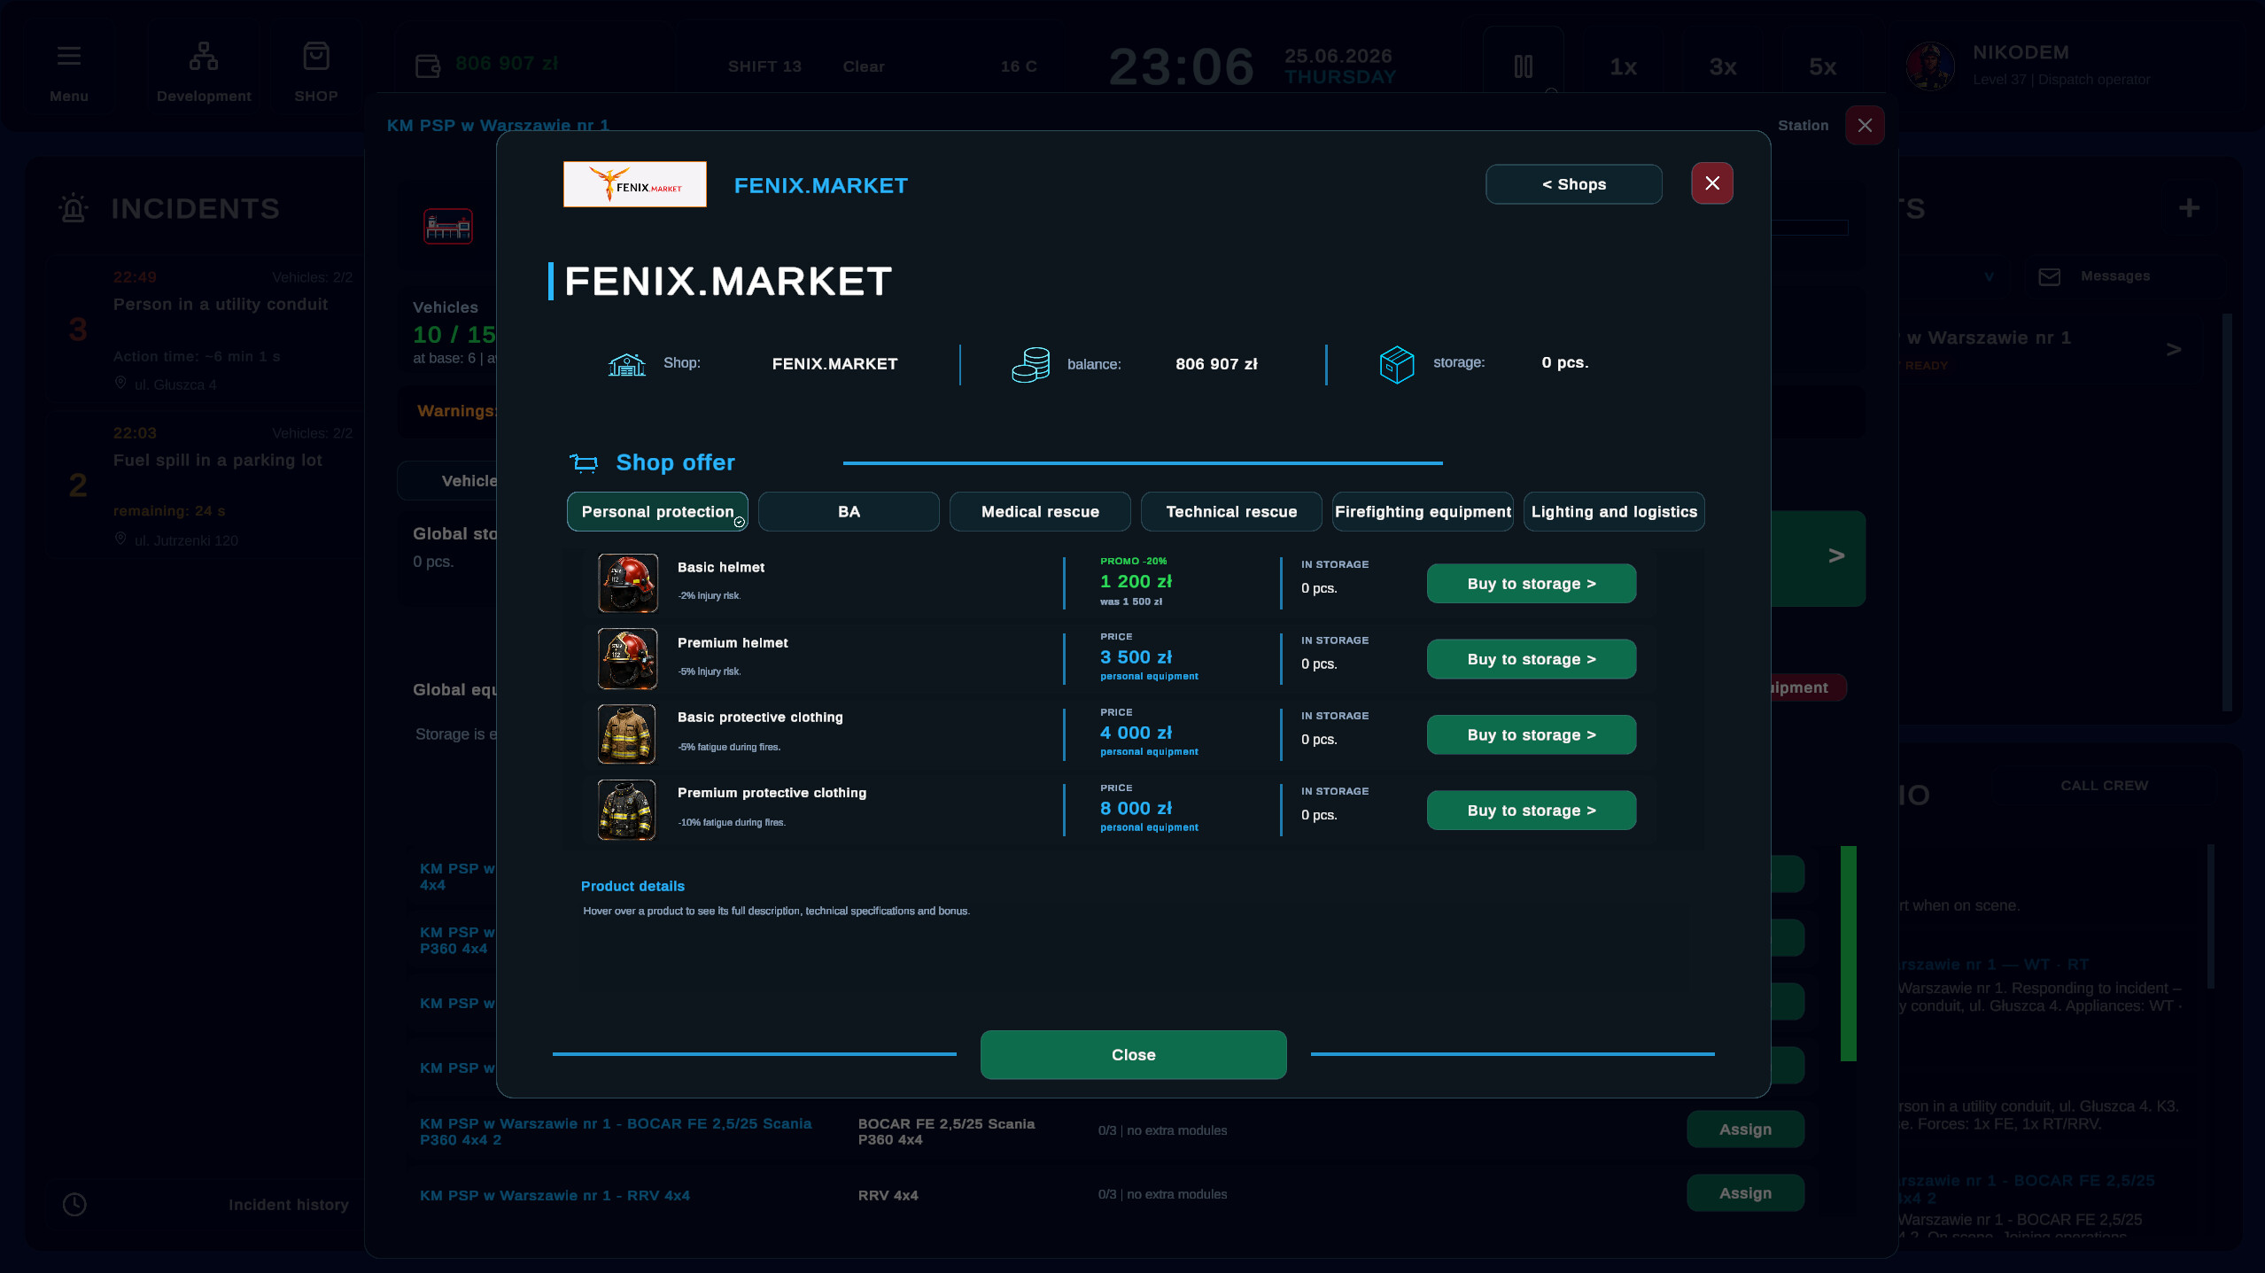Image resolution: width=2265 pixels, height=1273 pixels.
Task: Click the shop building icon
Action: (x=626, y=363)
